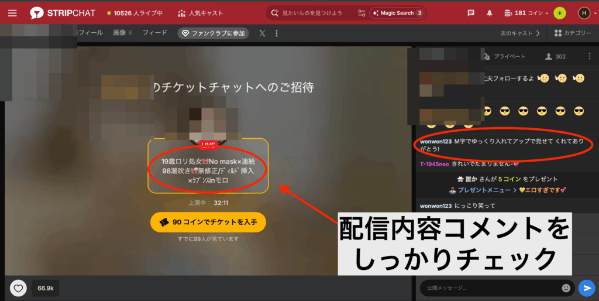View the 10526 人ライブ中 live list

click(135, 13)
